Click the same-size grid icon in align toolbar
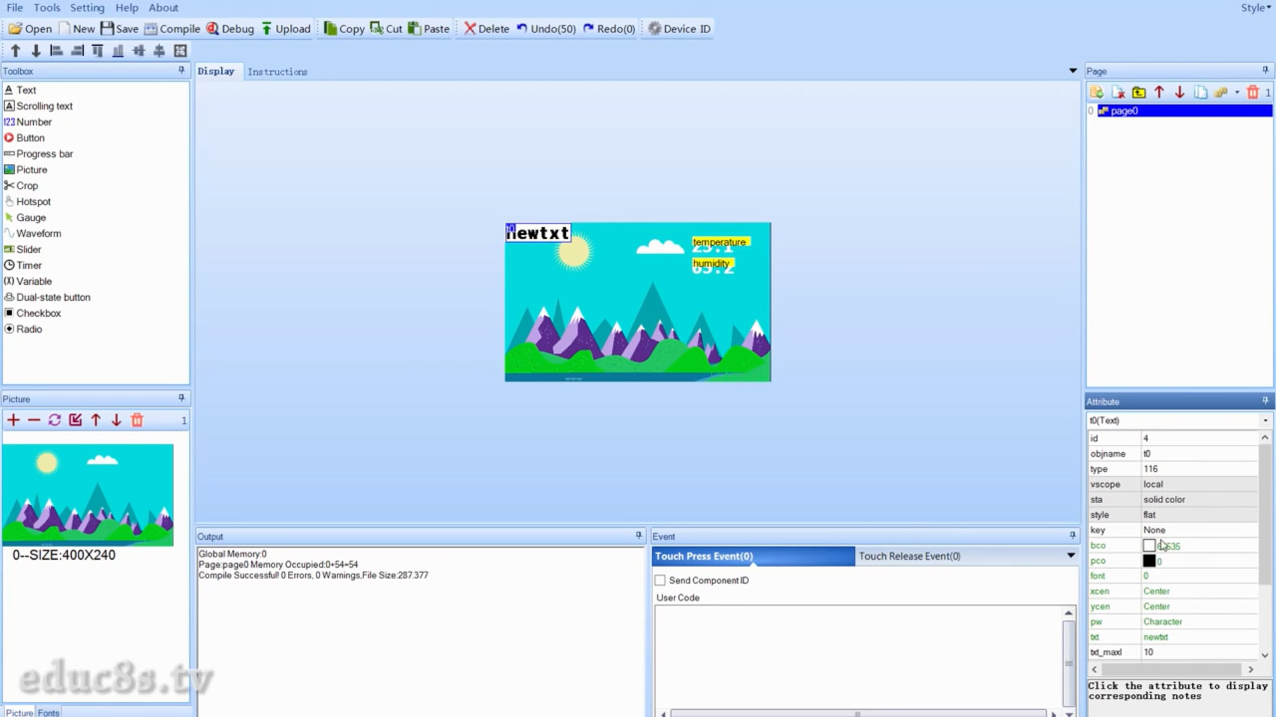 (x=180, y=50)
